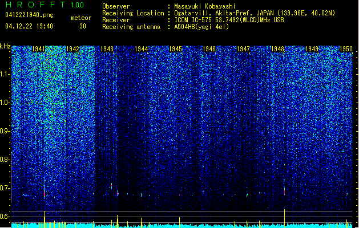Click the 0.9 kHz axis label
This screenshot has height=228, width=359.
pyautogui.click(x=5, y=131)
